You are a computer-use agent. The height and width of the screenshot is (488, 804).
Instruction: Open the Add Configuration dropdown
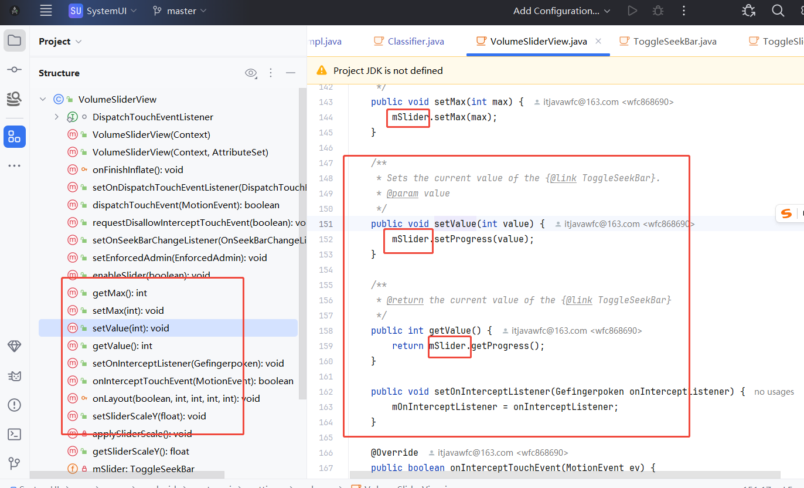click(561, 11)
